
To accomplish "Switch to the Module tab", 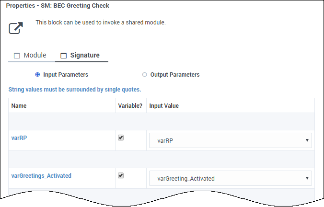I will tap(35, 55).
